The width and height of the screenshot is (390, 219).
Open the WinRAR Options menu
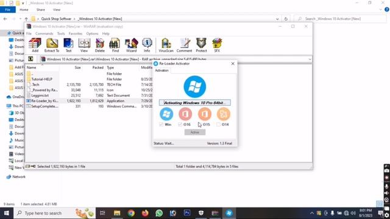92,33
